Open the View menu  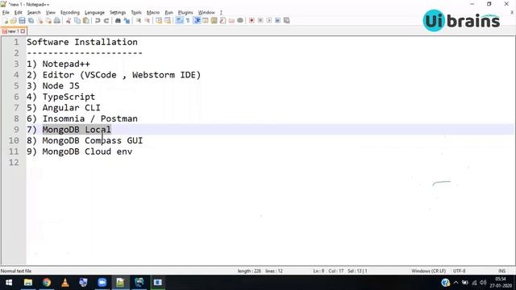click(x=50, y=12)
